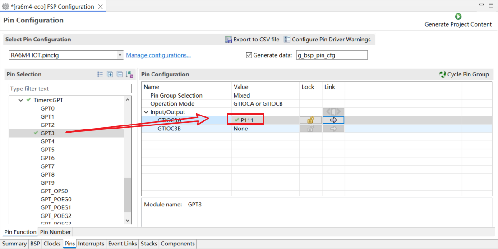This screenshot has width=498, height=249.
Task: Select GPT_OPS0 in the tree
Action: click(x=54, y=191)
